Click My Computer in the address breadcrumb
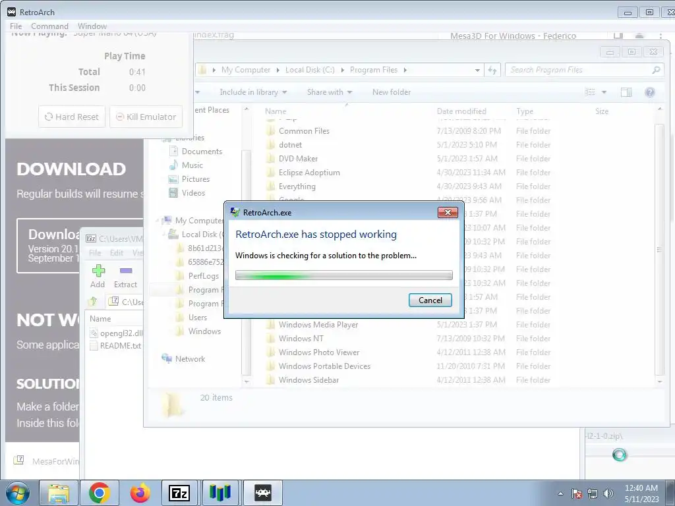Image resolution: width=675 pixels, height=506 pixels. point(246,70)
